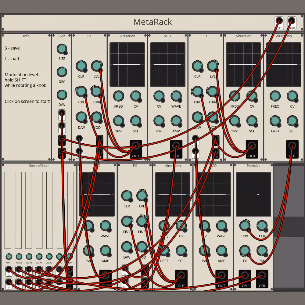This screenshot has height=305, width=305.
Task: Adjust the RVR D/W knob
Action: coord(62,95)
